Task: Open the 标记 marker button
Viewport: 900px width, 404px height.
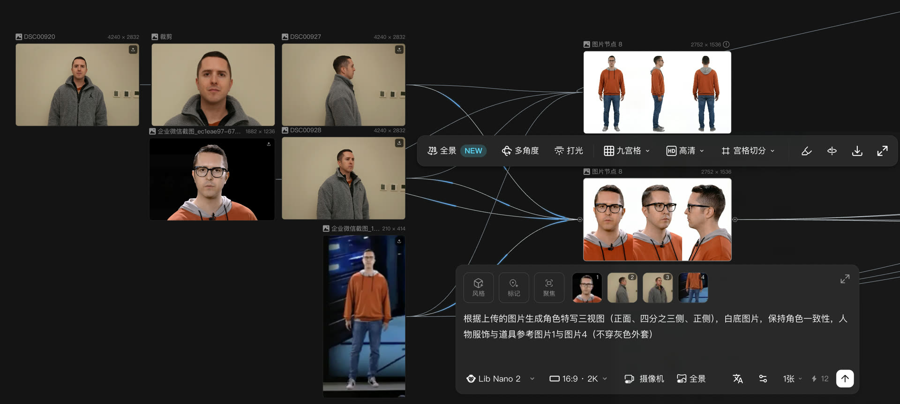Action: point(514,287)
